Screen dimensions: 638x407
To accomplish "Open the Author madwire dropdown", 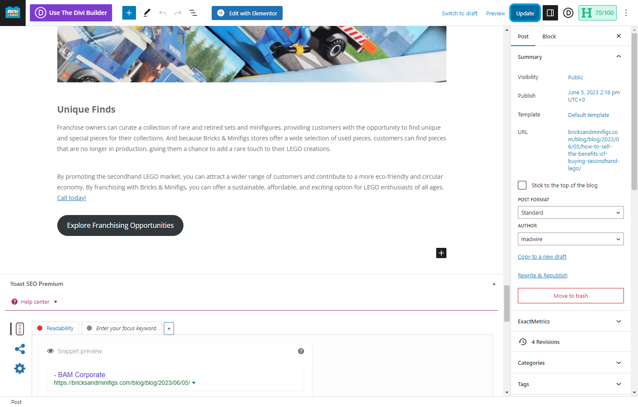I will point(570,239).
